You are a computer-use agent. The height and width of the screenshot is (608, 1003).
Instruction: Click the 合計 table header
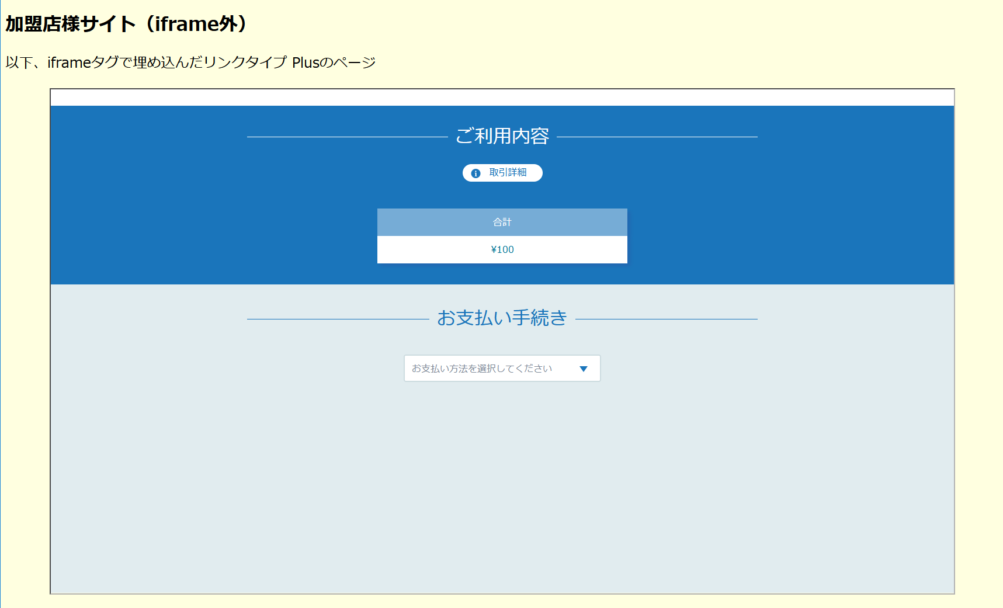pyautogui.click(x=502, y=223)
